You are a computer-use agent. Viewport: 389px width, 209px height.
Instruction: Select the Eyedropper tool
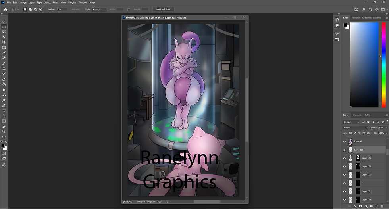(4, 53)
